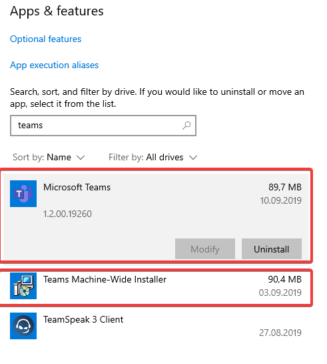327x364 pixels.
Task: Click the magnifier search icon
Action: (x=186, y=126)
